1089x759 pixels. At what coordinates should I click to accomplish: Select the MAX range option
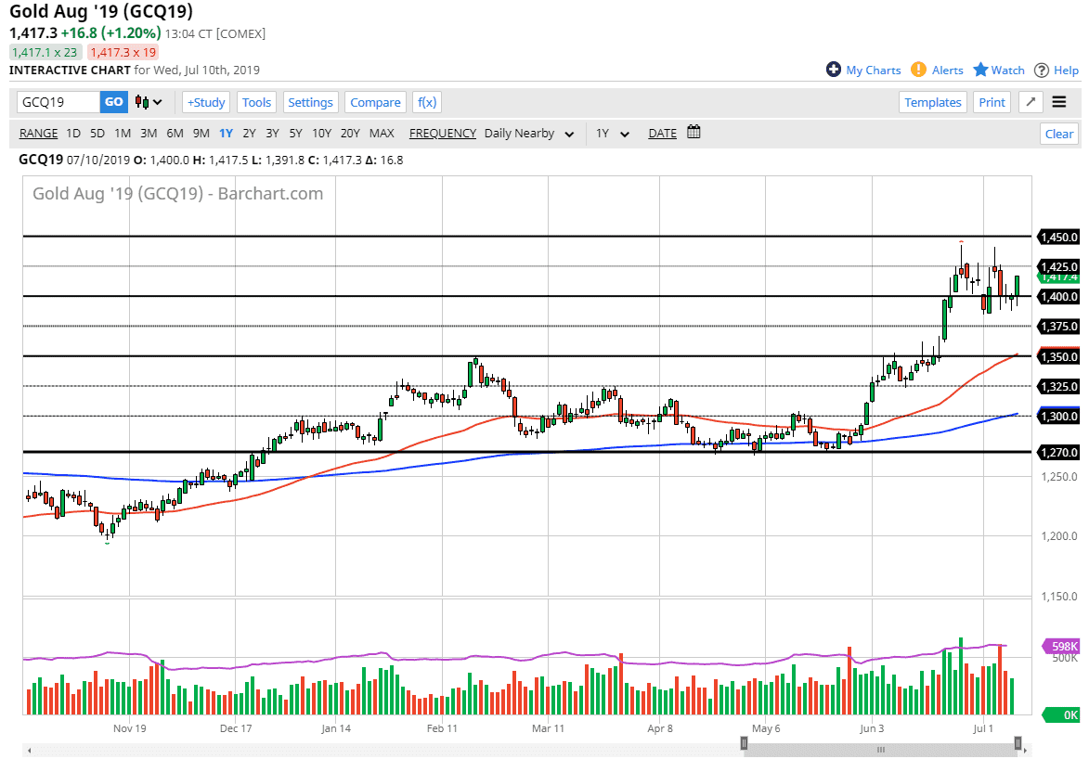click(382, 133)
